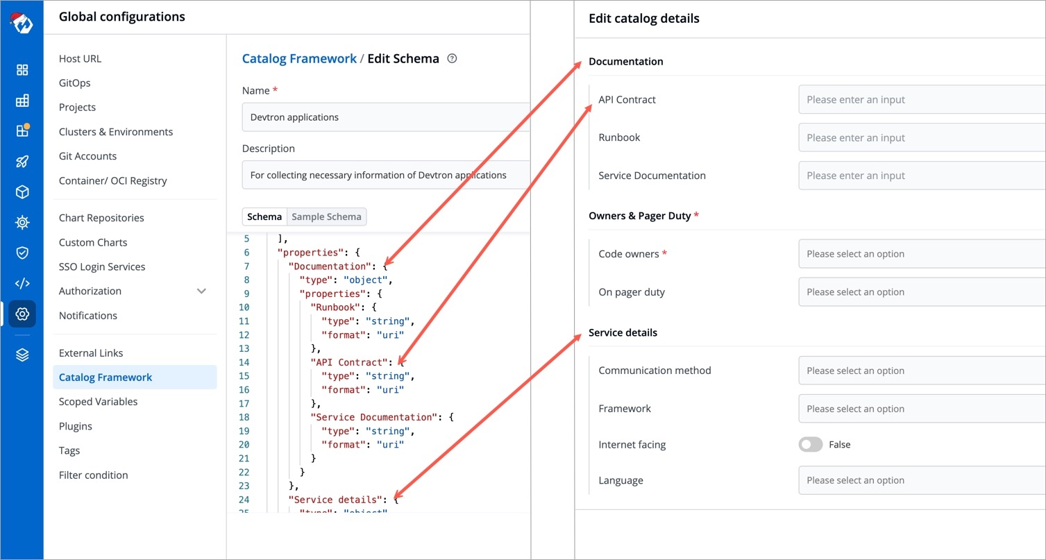Screen dimensions: 1046x560
Task: Click the shield security icon in sidebar
Action: click(x=22, y=253)
